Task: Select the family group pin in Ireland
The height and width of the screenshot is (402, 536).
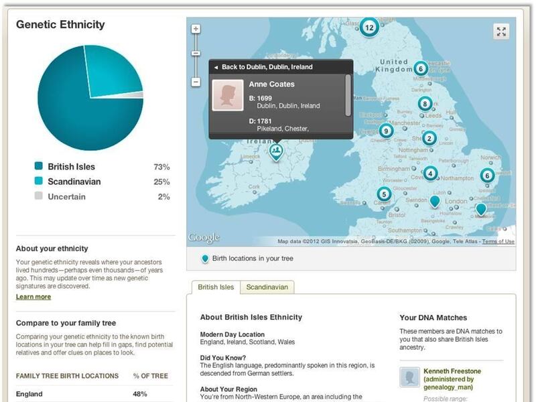Action: pos(276,151)
